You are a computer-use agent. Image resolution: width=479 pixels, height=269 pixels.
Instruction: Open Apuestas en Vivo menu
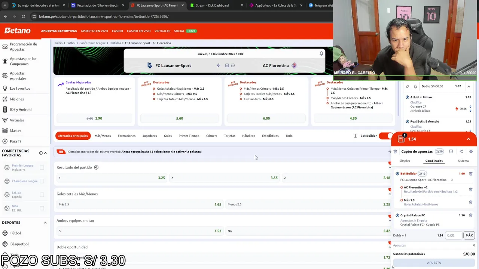click(x=94, y=31)
